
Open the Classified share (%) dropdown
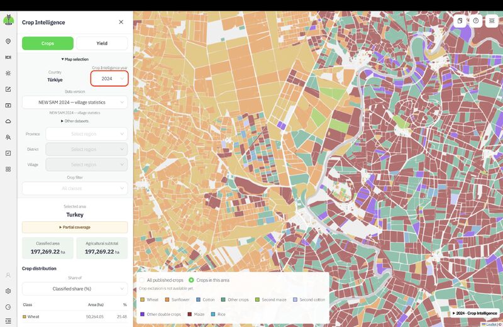pos(75,289)
